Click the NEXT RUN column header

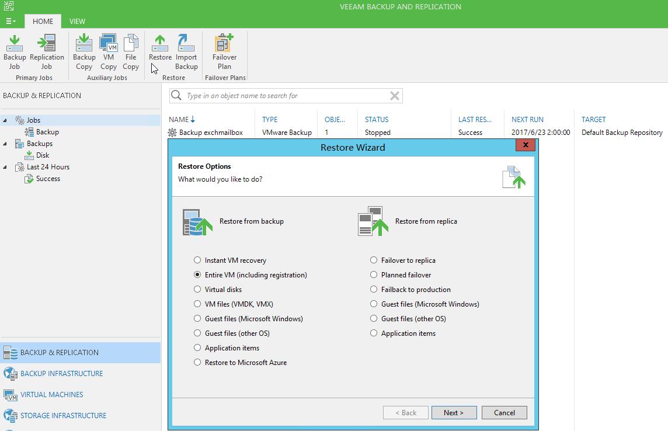tap(527, 120)
